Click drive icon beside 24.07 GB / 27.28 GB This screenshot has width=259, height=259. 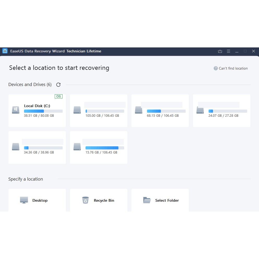coord(200,110)
